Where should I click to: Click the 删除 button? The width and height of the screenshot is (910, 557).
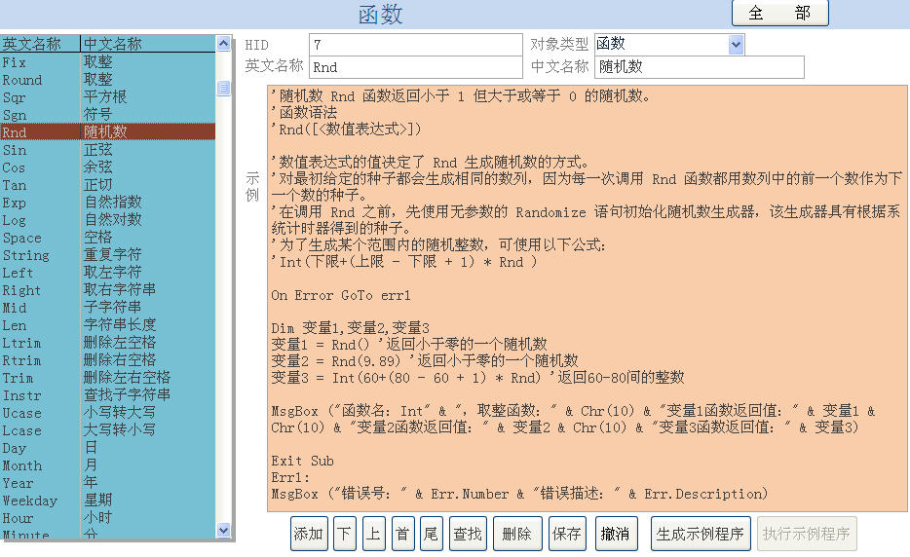click(517, 534)
